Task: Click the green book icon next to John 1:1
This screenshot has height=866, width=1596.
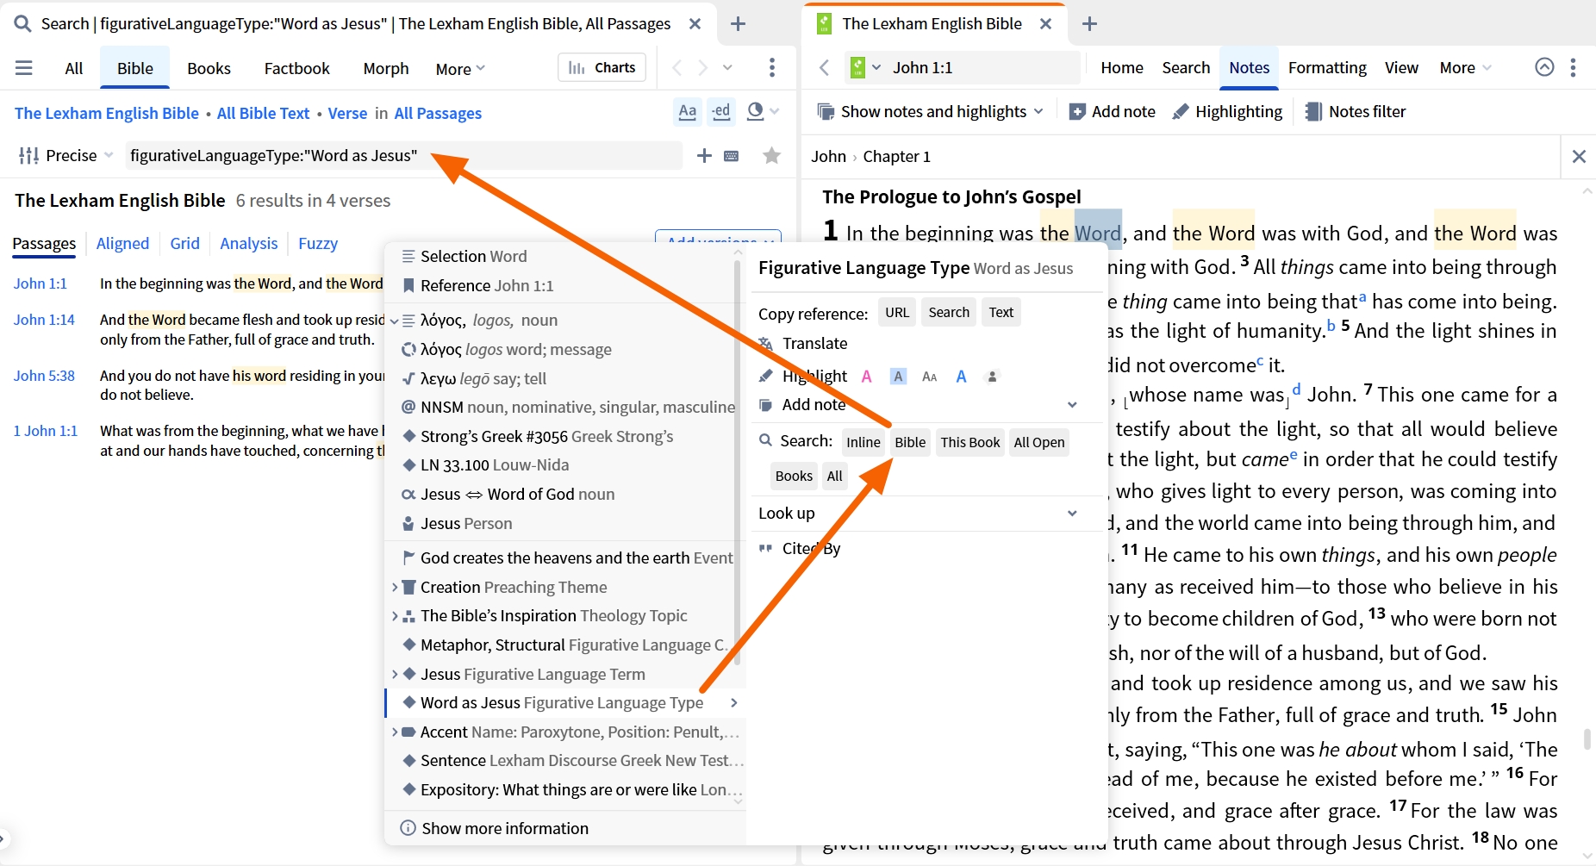Action: [857, 67]
